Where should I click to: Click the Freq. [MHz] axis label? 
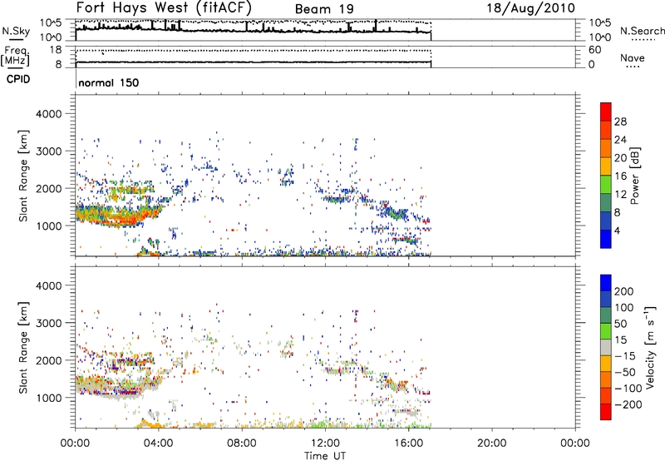[15, 56]
